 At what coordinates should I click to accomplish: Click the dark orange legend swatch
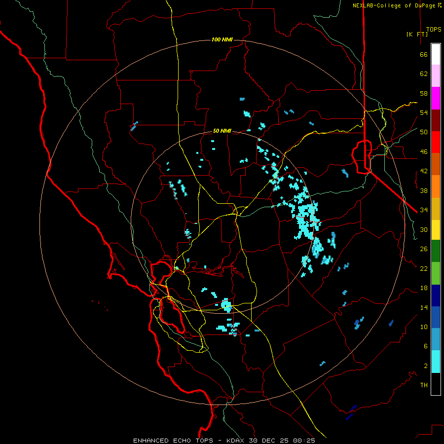[436, 164]
